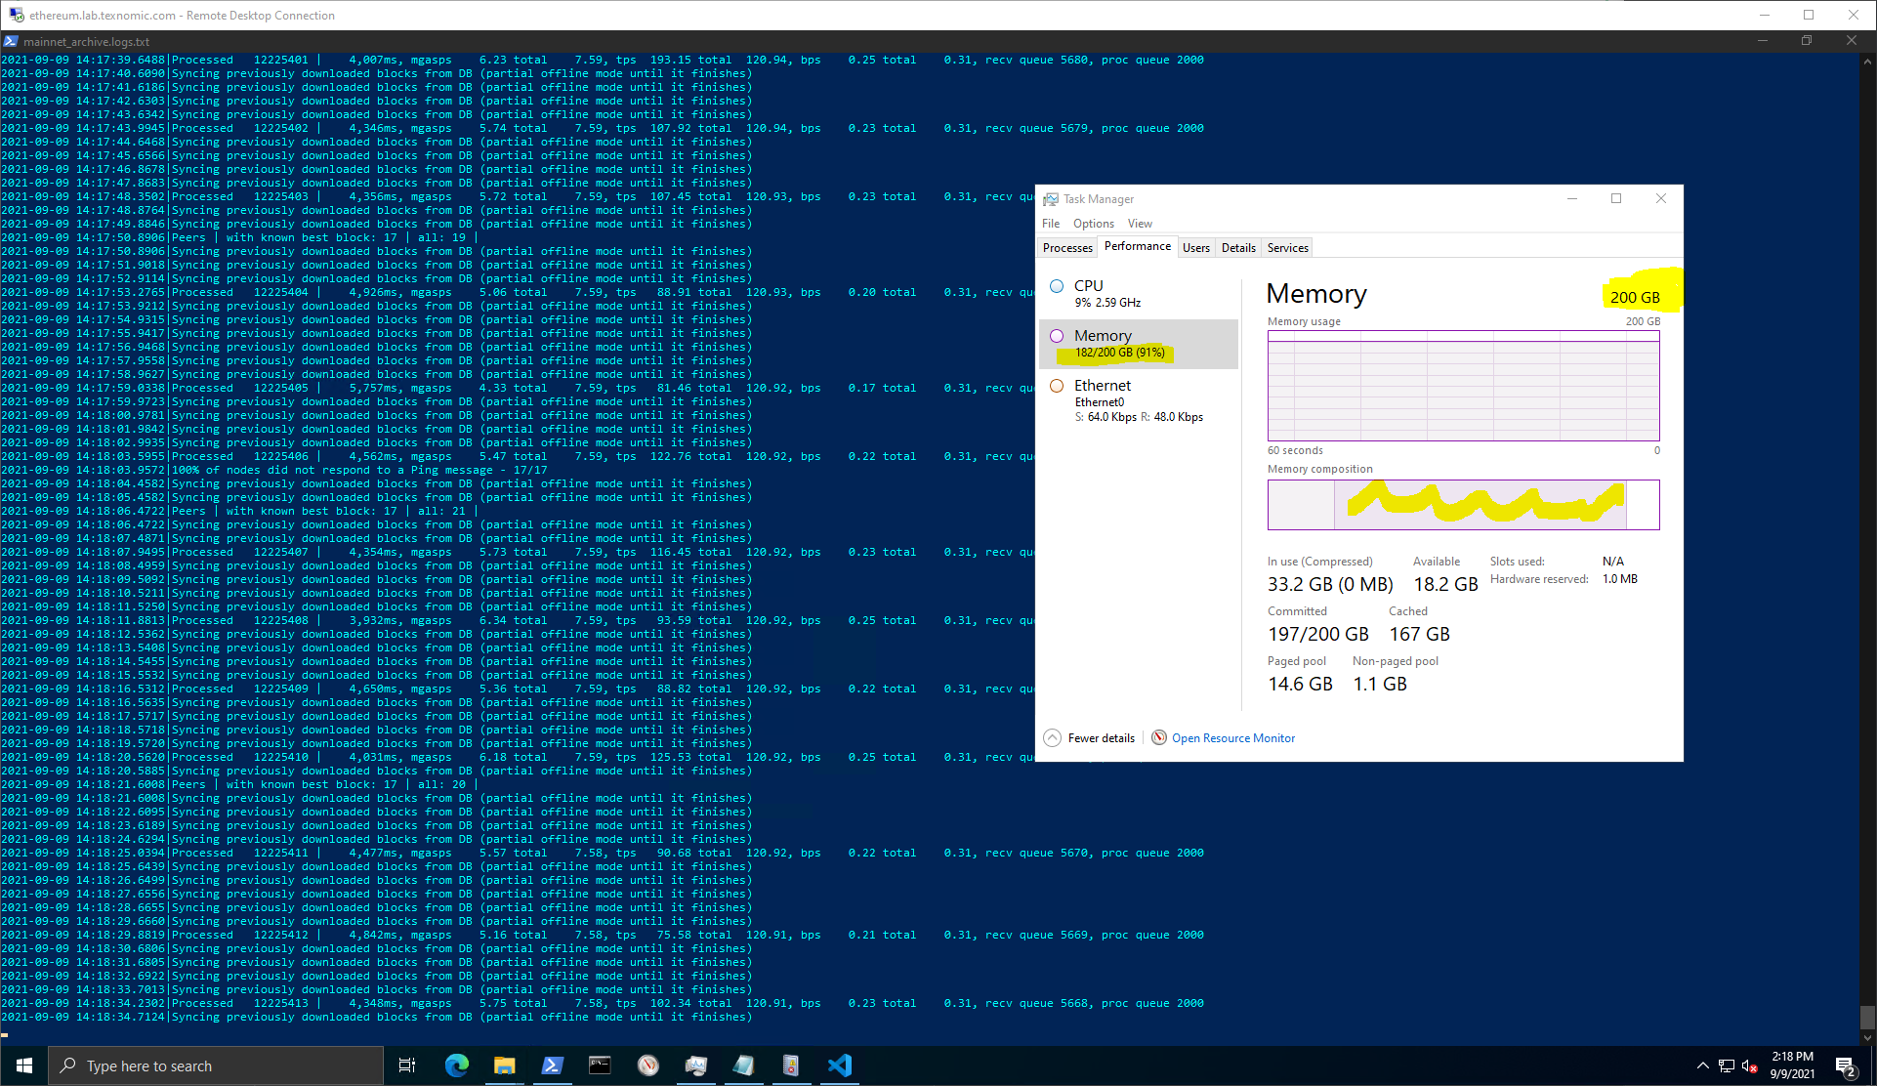
Task: Click the log line '100% of nodes did not respond'
Action: coord(274,470)
